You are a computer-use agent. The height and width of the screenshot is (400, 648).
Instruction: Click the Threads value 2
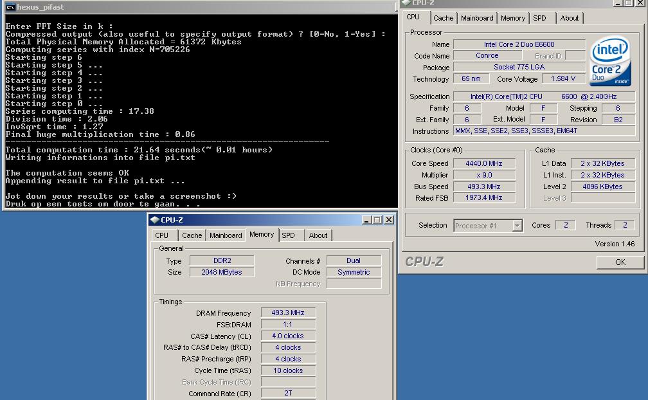[x=625, y=225]
